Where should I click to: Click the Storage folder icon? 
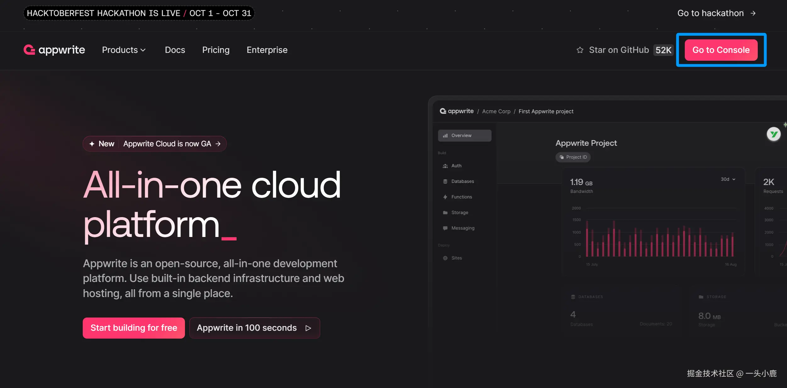[x=445, y=212]
